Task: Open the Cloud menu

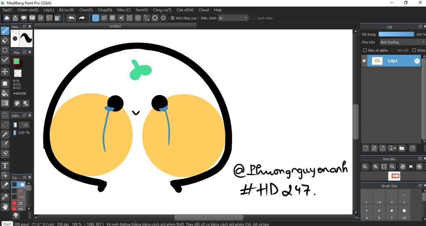Action: tap(204, 10)
